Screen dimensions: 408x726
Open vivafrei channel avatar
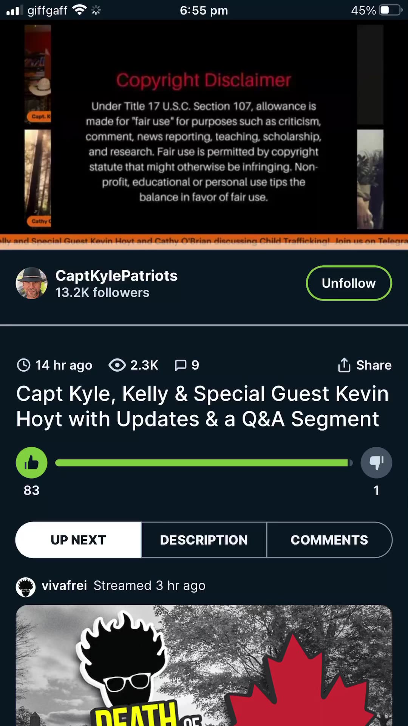26,587
